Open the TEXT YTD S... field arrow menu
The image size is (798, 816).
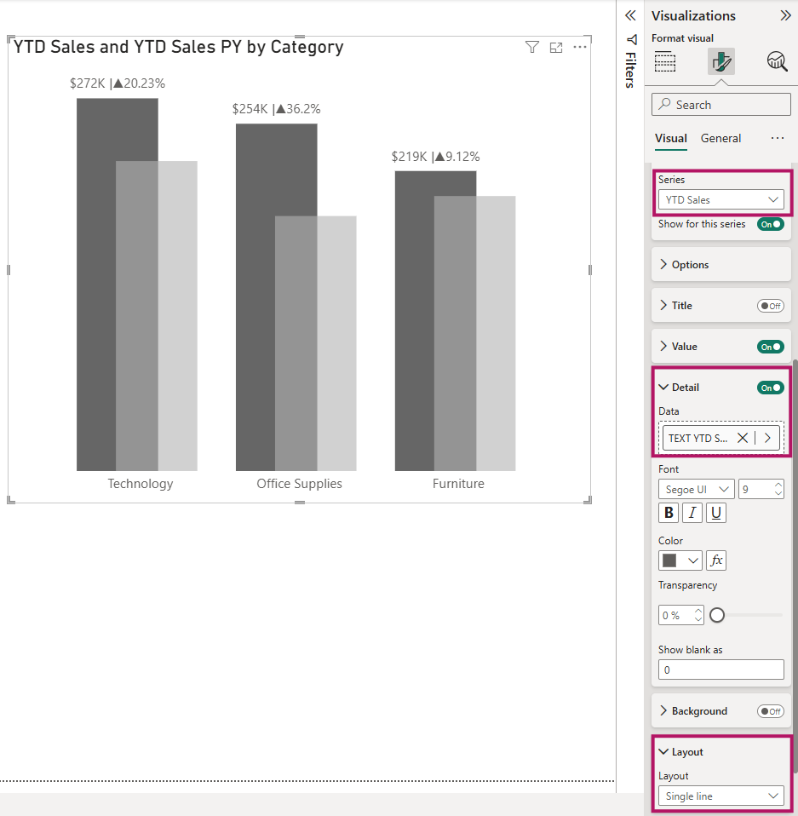point(767,438)
